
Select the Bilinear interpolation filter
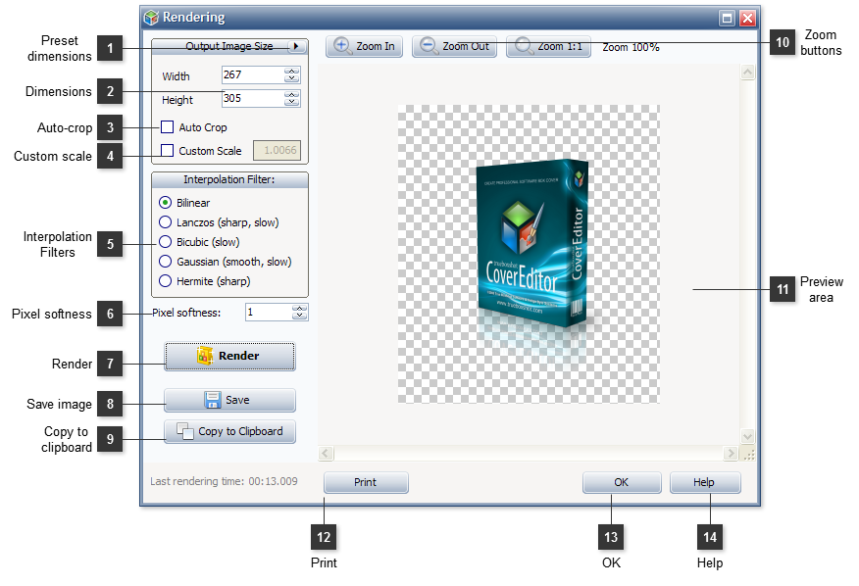[165, 203]
